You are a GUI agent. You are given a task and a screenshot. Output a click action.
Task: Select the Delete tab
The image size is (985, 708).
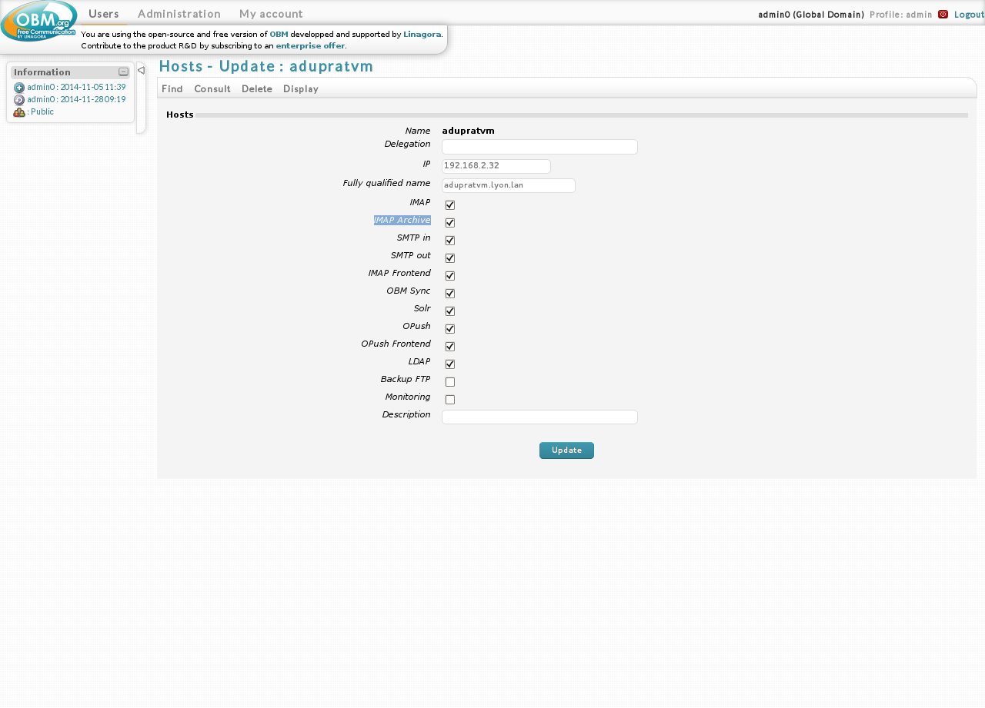257,89
